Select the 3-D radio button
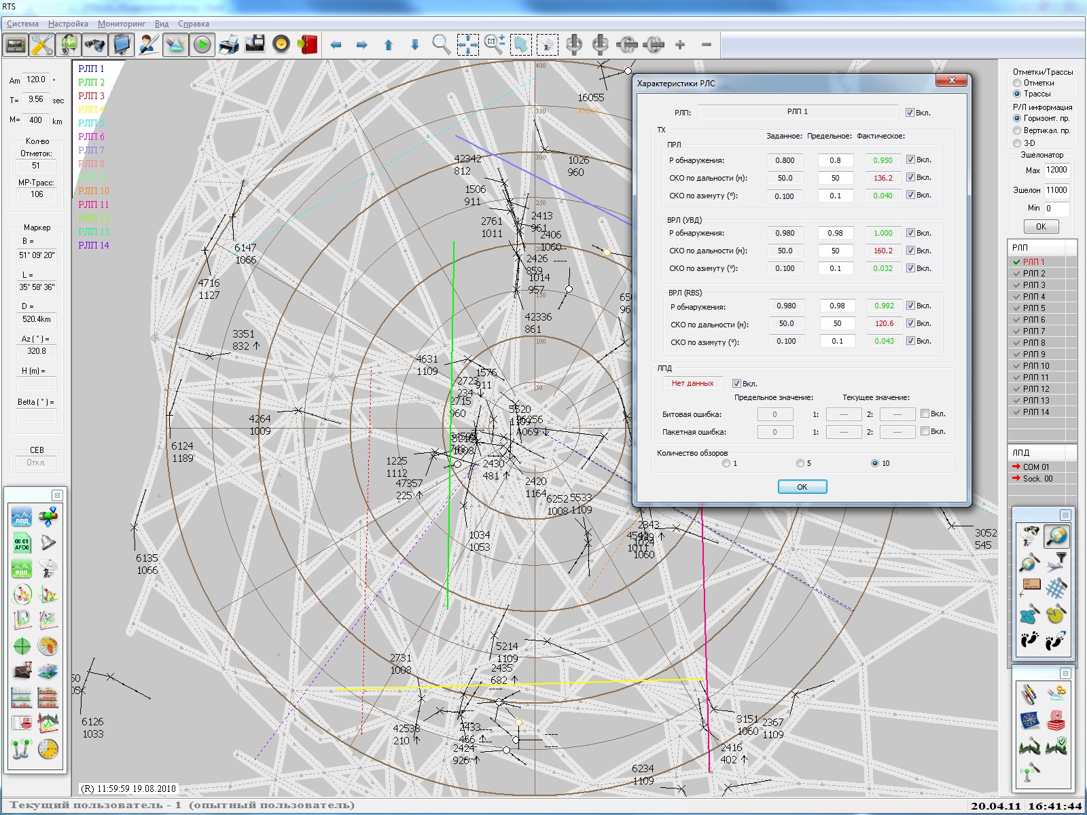 [x=1017, y=143]
